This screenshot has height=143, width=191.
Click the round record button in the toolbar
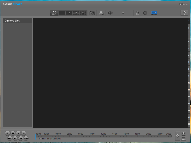pos(145,13)
